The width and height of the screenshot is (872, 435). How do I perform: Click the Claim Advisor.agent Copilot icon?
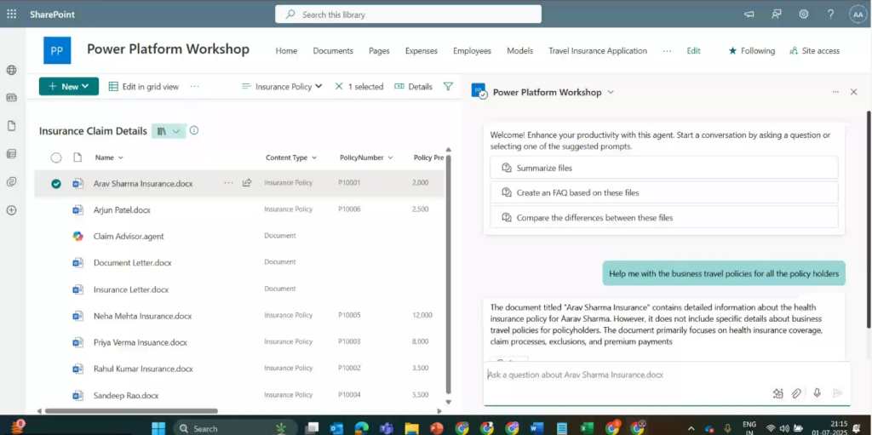(x=77, y=236)
